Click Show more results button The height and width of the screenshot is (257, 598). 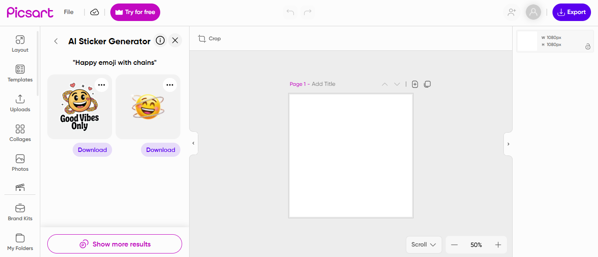[115, 244]
